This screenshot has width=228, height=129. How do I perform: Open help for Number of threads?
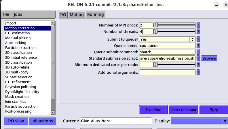tap(198, 31)
